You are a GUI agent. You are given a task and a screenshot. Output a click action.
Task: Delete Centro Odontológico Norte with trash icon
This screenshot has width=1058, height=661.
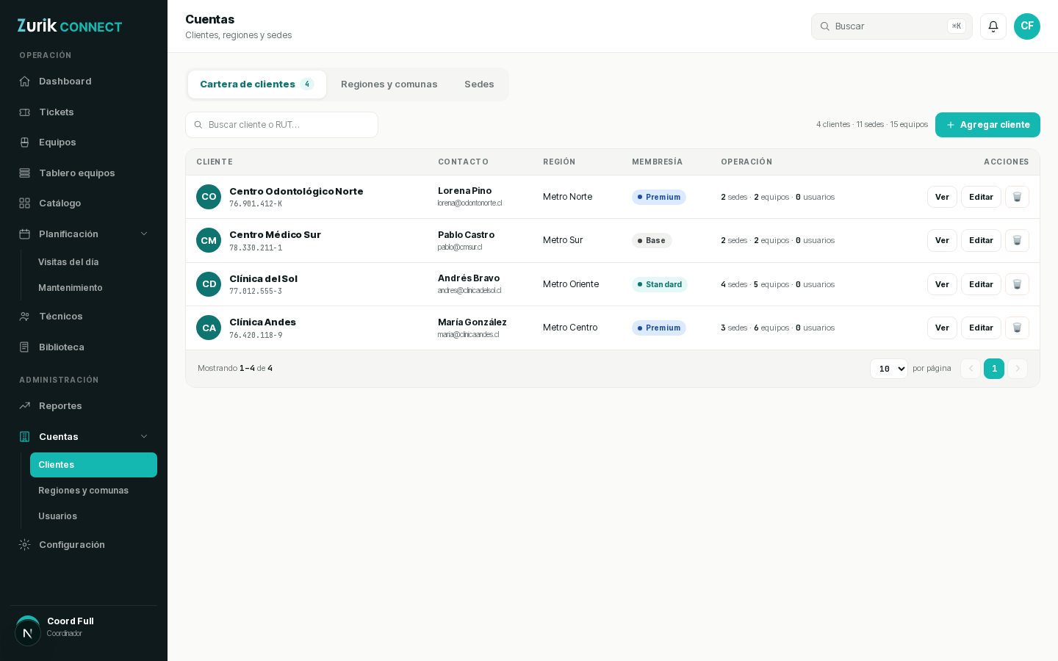1017,197
